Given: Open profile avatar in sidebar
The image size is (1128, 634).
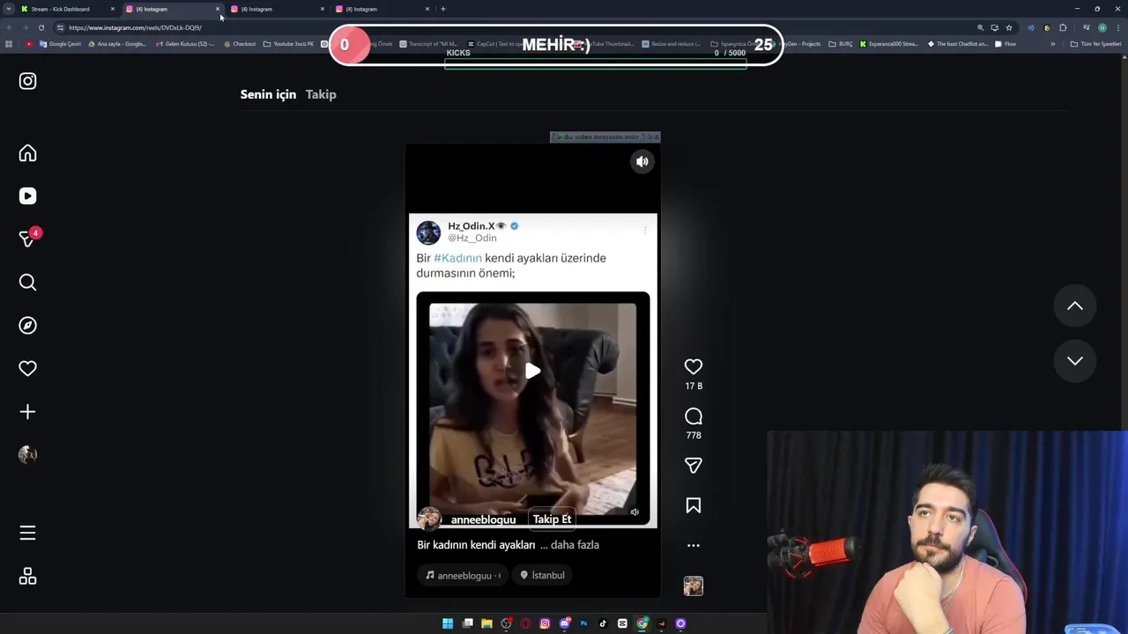Looking at the screenshot, I should tap(27, 454).
